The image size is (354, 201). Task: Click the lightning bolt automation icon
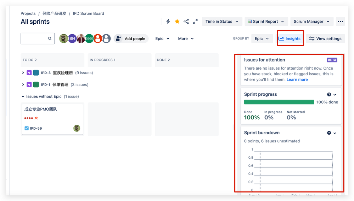[168, 22]
